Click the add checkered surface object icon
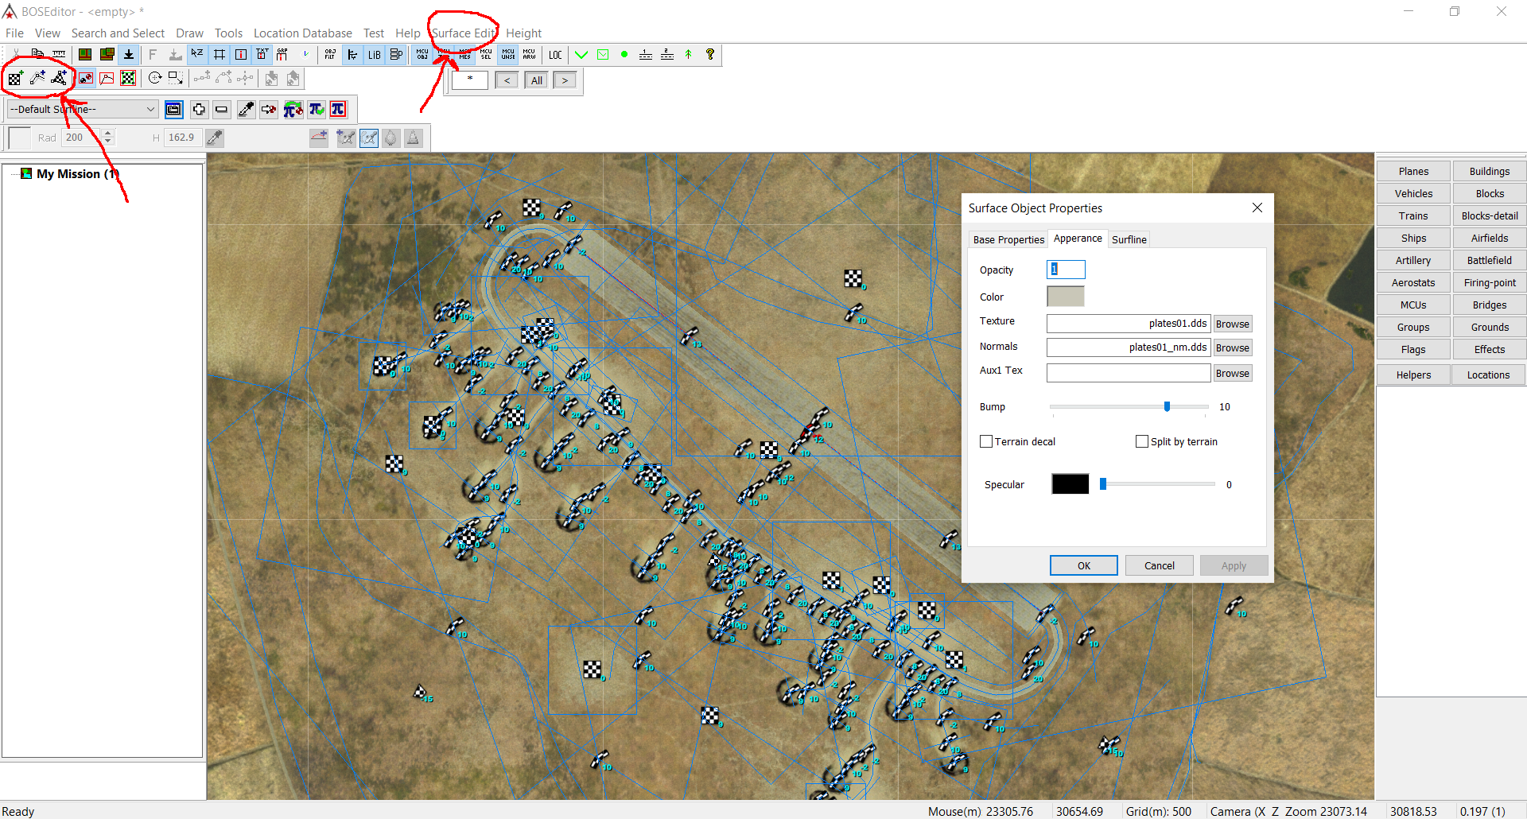The width and height of the screenshot is (1527, 819). [15, 78]
